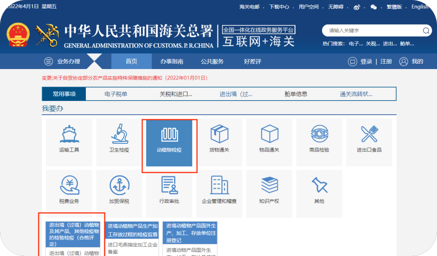The image size is (437, 256).
Task: Click hot search term 舱单...
Action: (x=407, y=44)
